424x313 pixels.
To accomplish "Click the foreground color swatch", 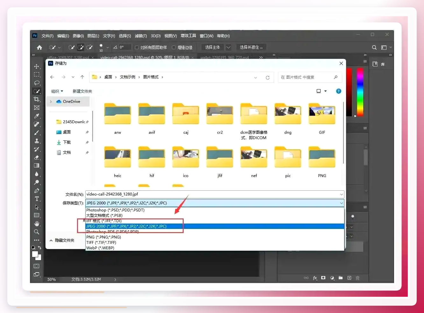I will pos(35,254).
